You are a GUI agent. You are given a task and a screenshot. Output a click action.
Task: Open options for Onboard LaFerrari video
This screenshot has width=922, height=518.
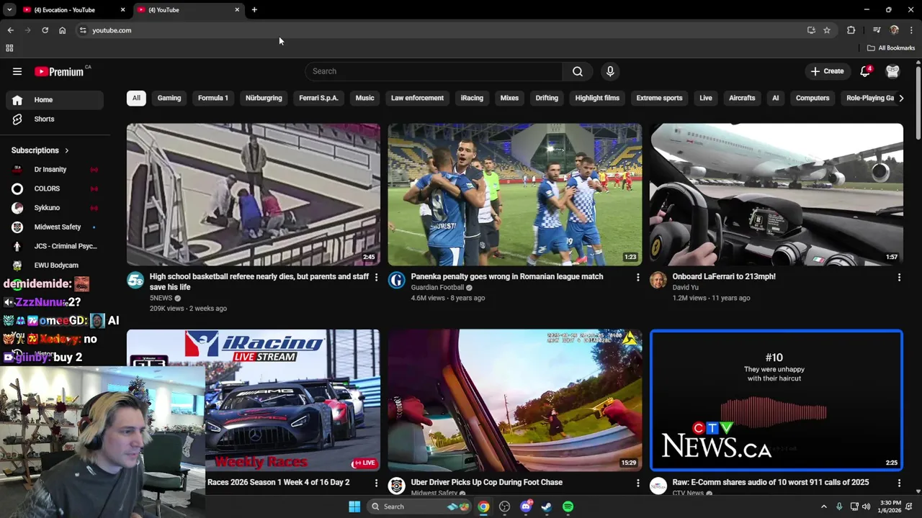click(899, 277)
